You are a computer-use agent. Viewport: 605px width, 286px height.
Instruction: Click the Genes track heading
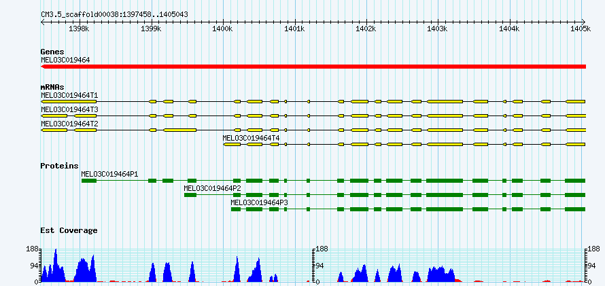point(52,52)
